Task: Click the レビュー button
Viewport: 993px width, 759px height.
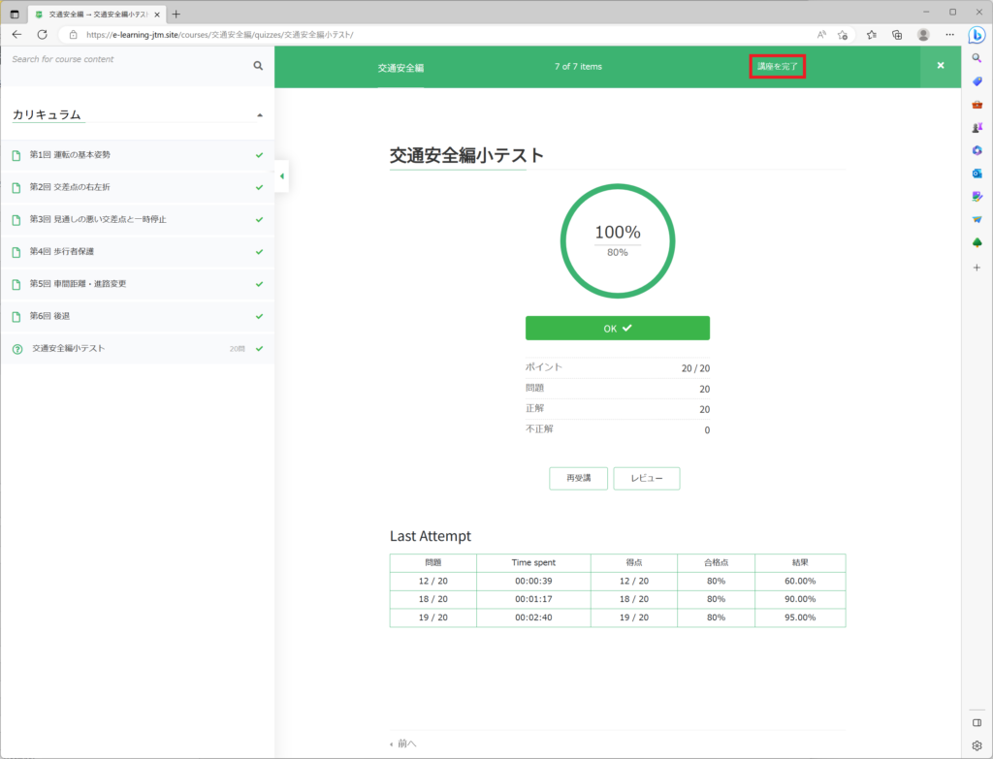Action: (x=646, y=479)
